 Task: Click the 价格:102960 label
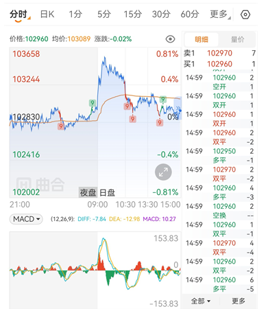point(29,39)
